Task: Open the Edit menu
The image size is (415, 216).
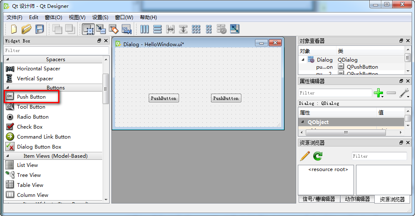Action: (x=34, y=17)
